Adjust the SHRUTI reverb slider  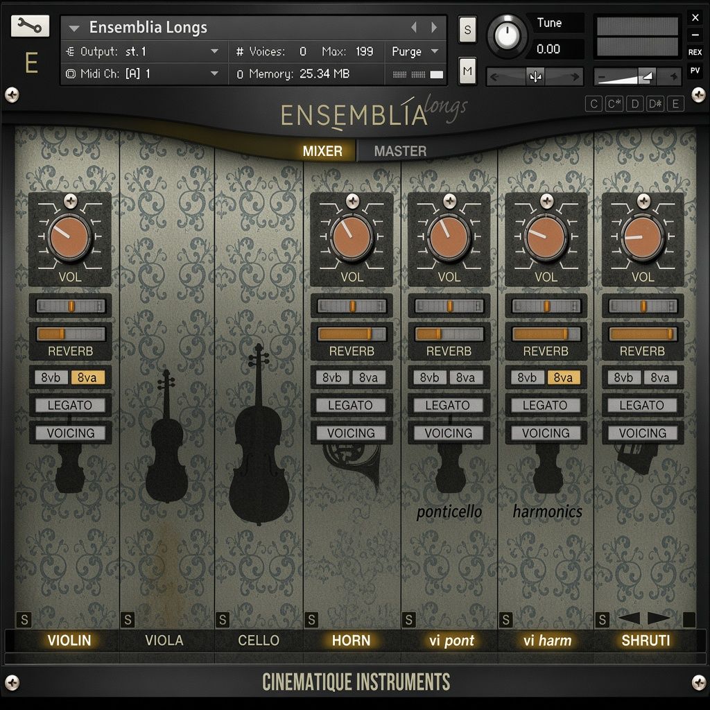click(643, 334)
